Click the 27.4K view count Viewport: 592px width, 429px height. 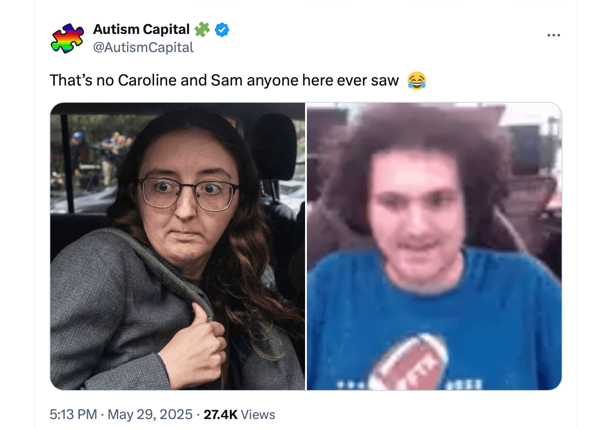tap(221, 415)
